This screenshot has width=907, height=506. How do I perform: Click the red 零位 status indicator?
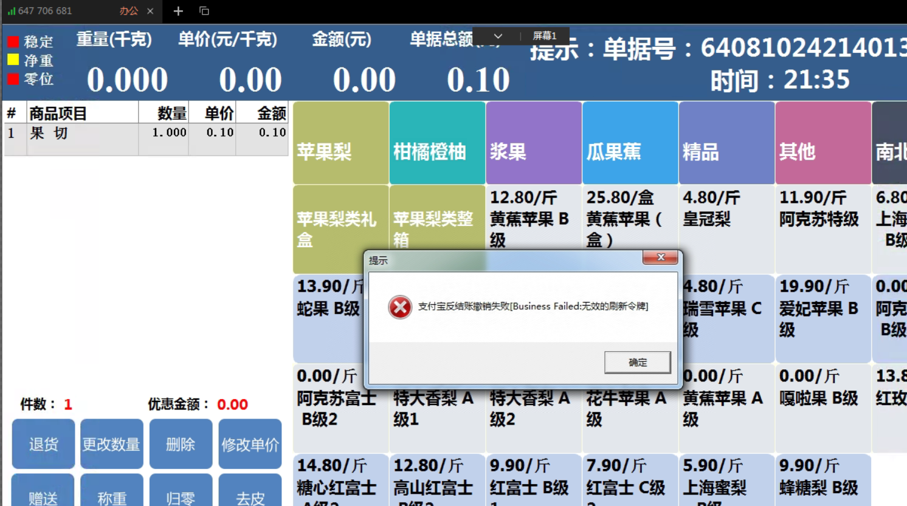click(x=13, y=78)
